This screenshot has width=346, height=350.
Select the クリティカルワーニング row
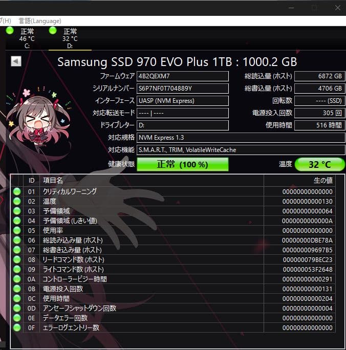173,191
